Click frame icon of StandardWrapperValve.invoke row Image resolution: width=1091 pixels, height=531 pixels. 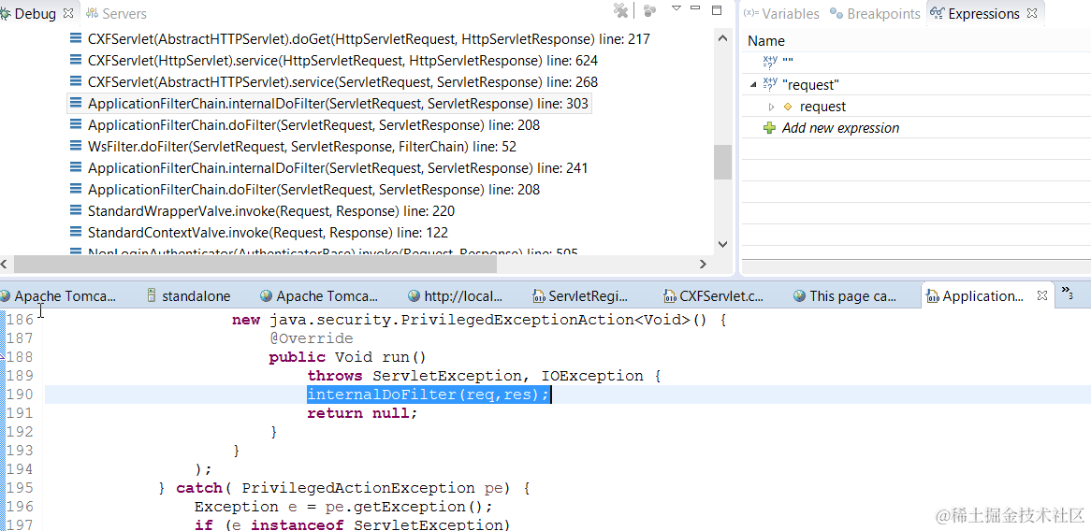(x=76, y=211)
